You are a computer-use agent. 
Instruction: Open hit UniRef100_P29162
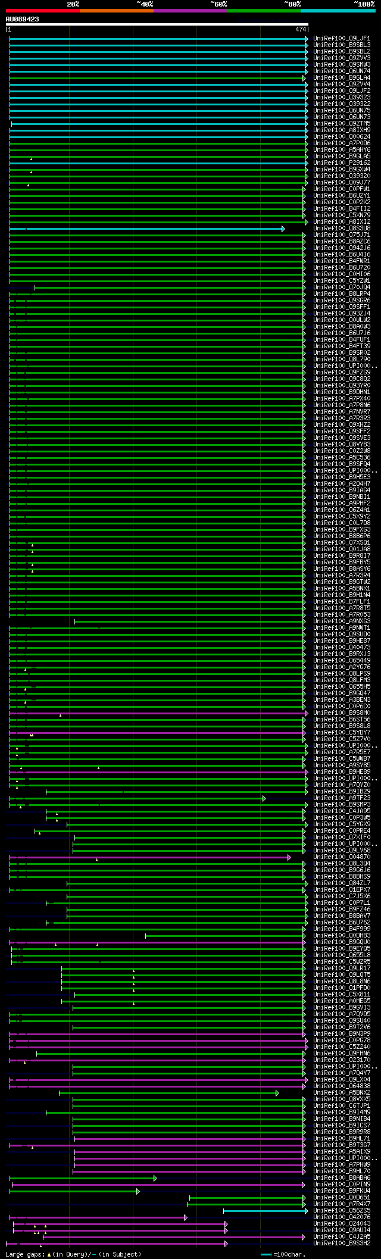342,163
